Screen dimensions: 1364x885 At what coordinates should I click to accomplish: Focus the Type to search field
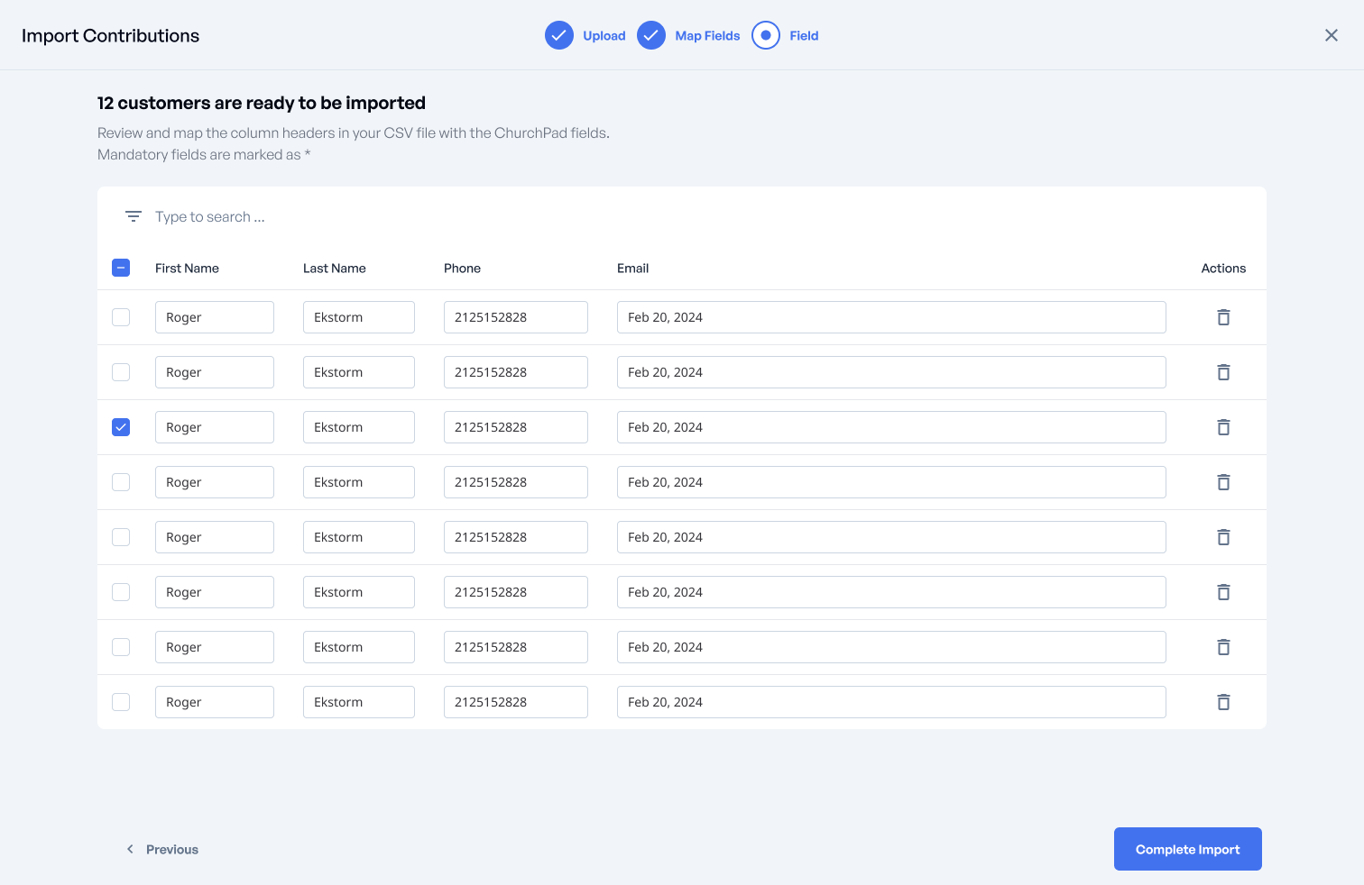click(361, 217)
